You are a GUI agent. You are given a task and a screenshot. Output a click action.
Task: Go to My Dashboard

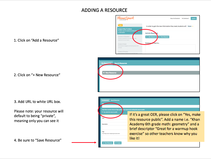pos(186,18)
